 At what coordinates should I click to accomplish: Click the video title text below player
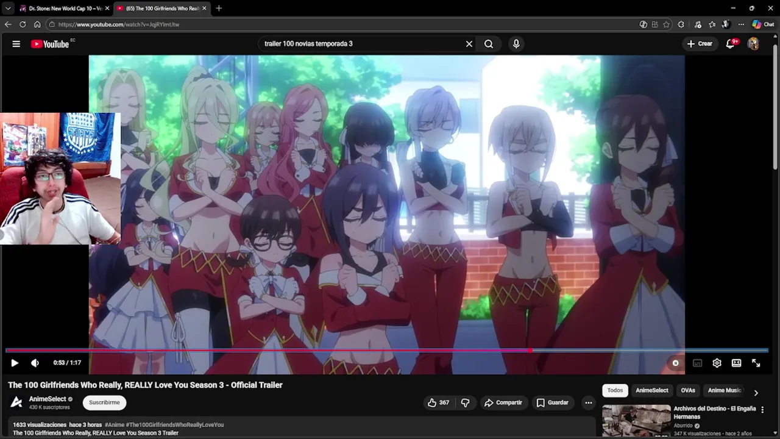pos(145,385)
